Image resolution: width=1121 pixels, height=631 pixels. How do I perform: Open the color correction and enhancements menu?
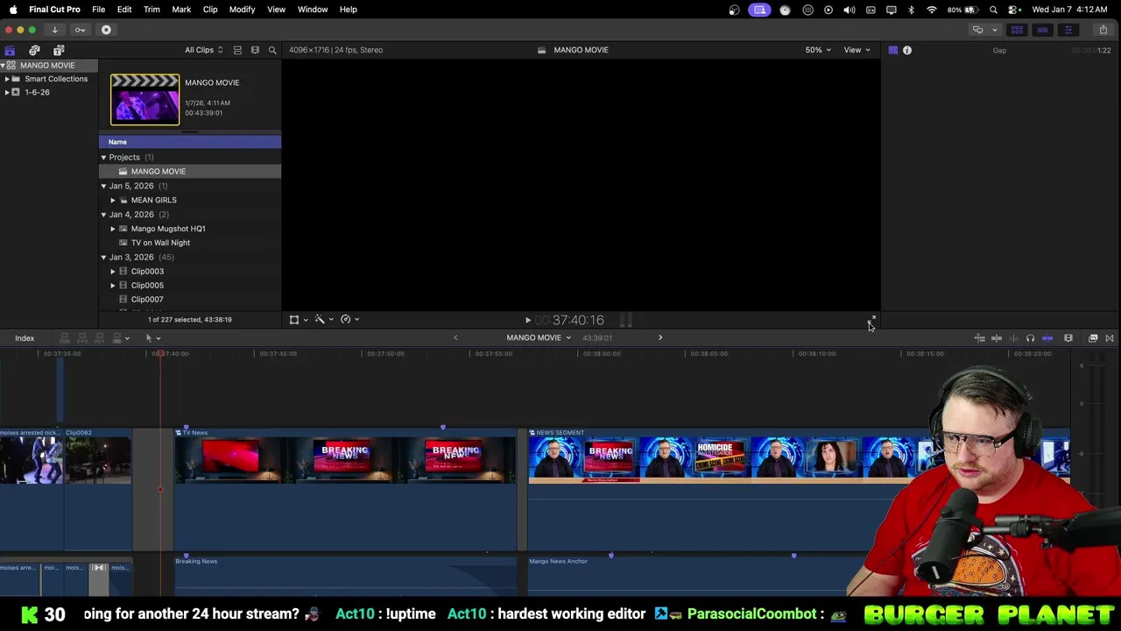point(324,320)
